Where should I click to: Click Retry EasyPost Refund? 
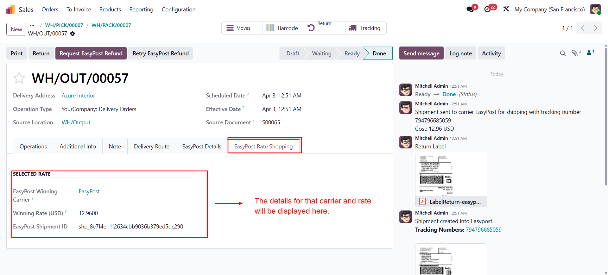(x=161, y=53)
